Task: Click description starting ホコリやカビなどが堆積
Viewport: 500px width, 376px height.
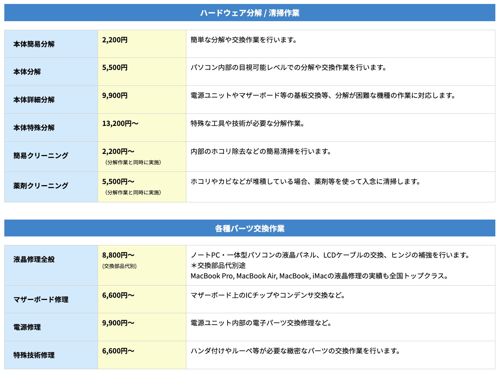Action: (306, 182)
